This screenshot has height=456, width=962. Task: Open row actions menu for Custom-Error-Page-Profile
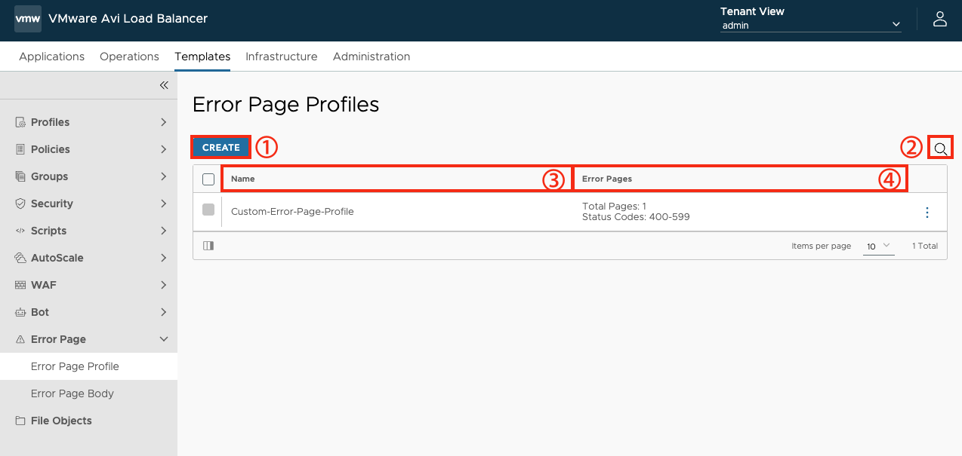point(927,213)
